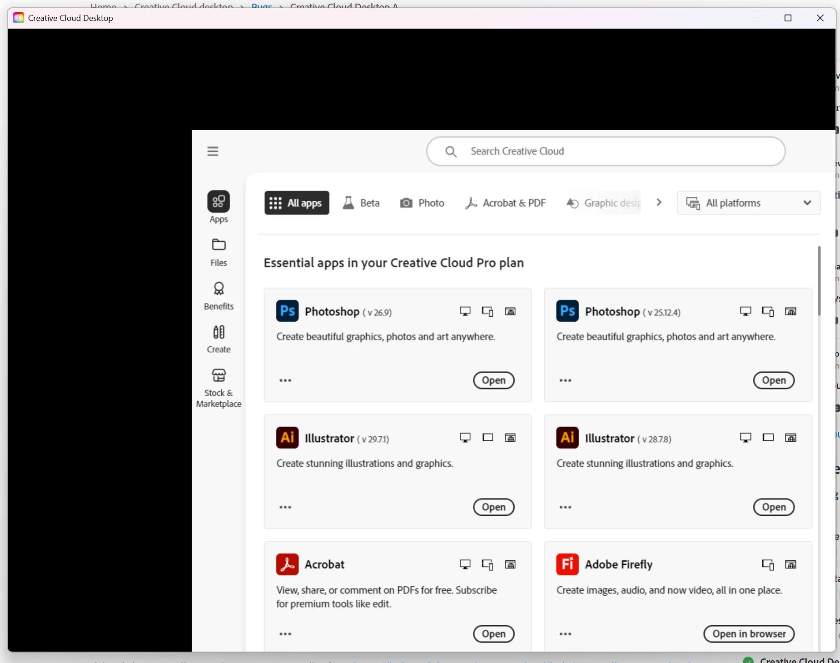The image size is (840, 663).
Task: Select the All apps filter tab
Action: point(297,203)
